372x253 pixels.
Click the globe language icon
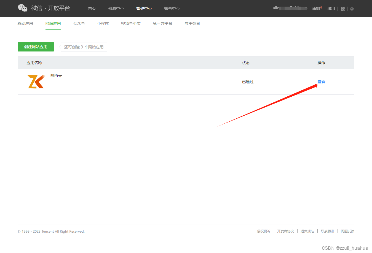[x=352, y=9]
